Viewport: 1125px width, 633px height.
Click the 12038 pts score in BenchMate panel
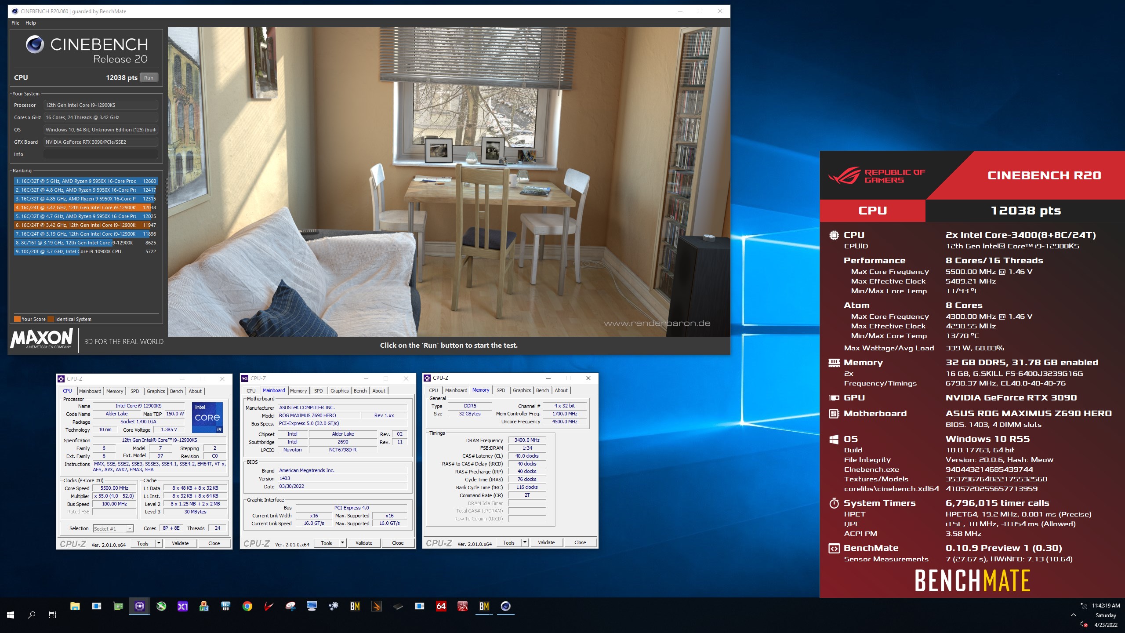(1026, 211)
